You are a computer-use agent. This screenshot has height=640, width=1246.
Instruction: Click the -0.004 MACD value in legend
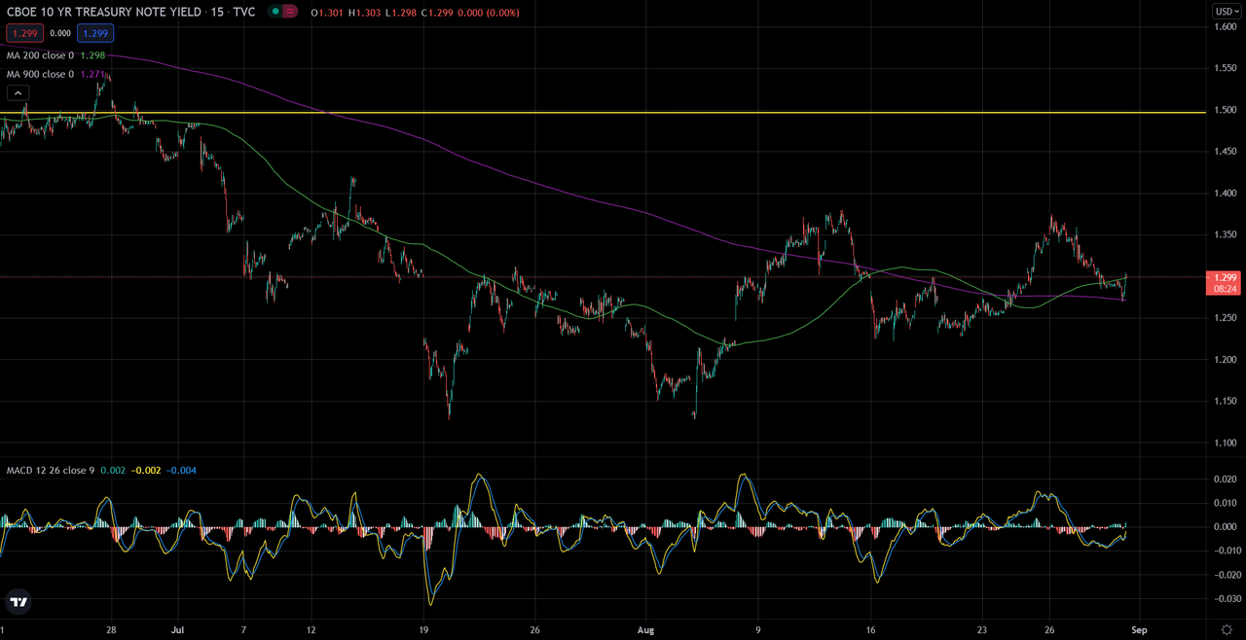[181, 471]
